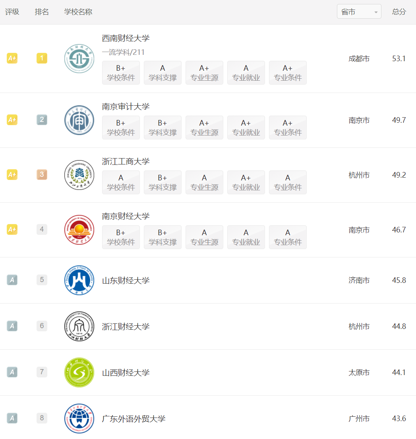Screen dimensions: 416x439
Task: Click the 总分 column header
Action: coord(399,12)
